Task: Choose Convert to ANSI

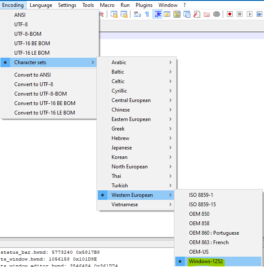Action: (49, 75)
